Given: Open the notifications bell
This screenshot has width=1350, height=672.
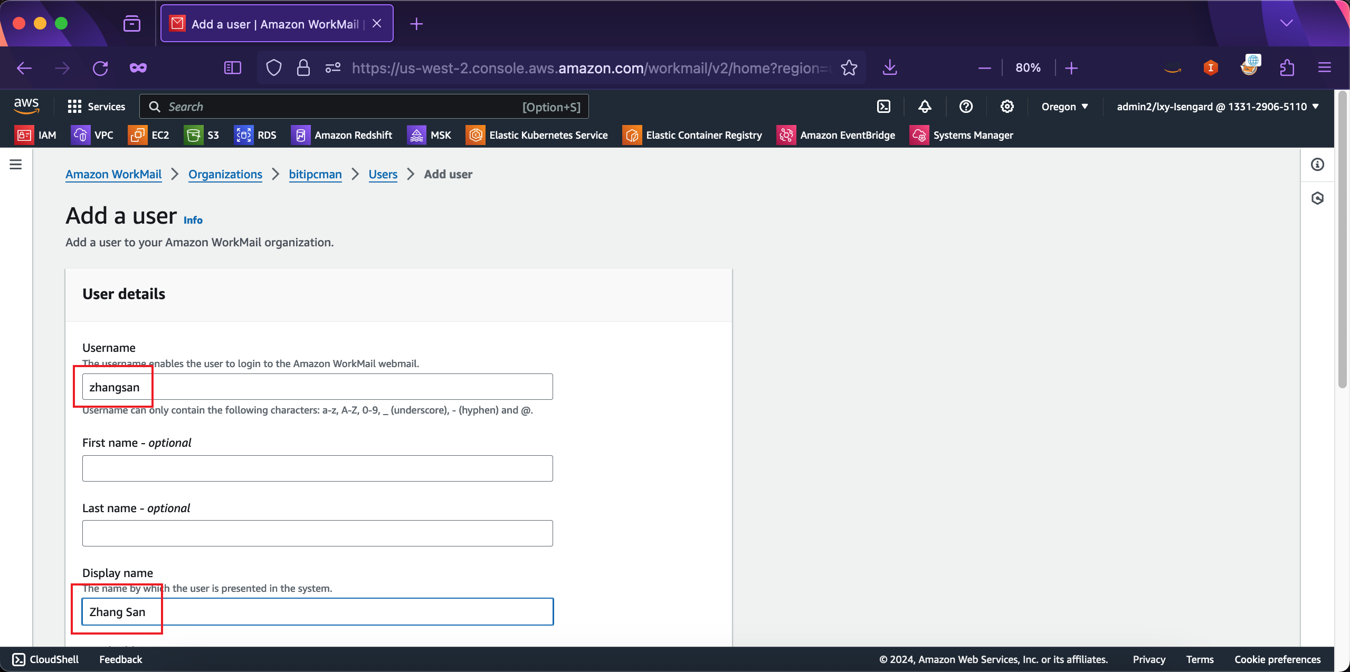Looking at the screenshot, I should [925, 107].
